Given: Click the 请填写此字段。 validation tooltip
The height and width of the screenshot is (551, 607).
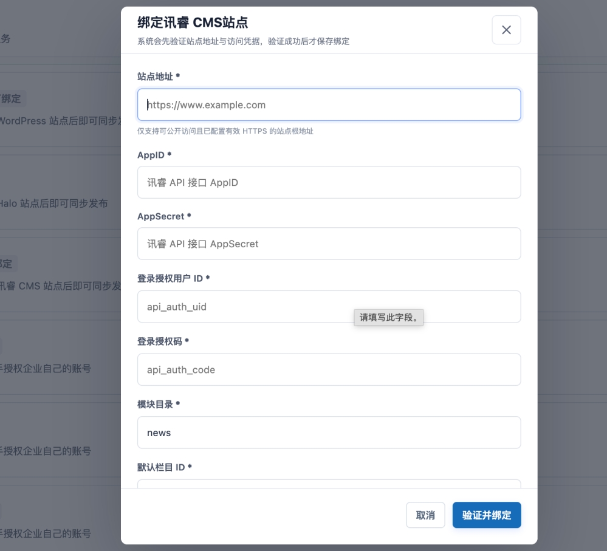Looking at the screenshot, I should (x=389, y=318).
